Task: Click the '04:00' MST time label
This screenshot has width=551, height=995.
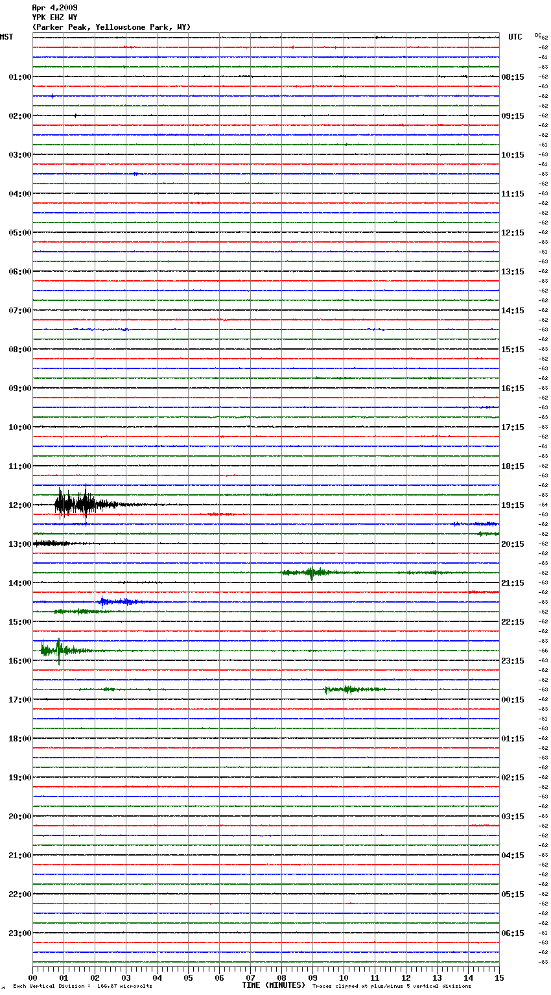Action: coord(20,194)
